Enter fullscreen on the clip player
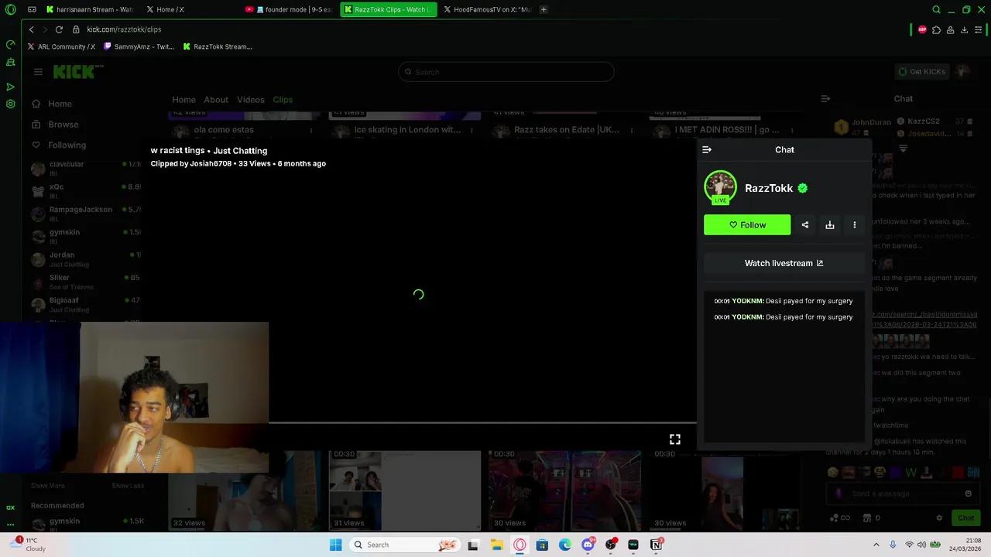This screenshot has width=991, height=557. coord(675,439)
